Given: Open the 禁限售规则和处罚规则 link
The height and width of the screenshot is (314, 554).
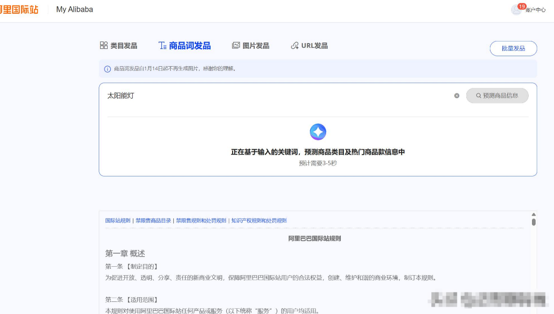Looking at the screenshot, I should 201,221.
